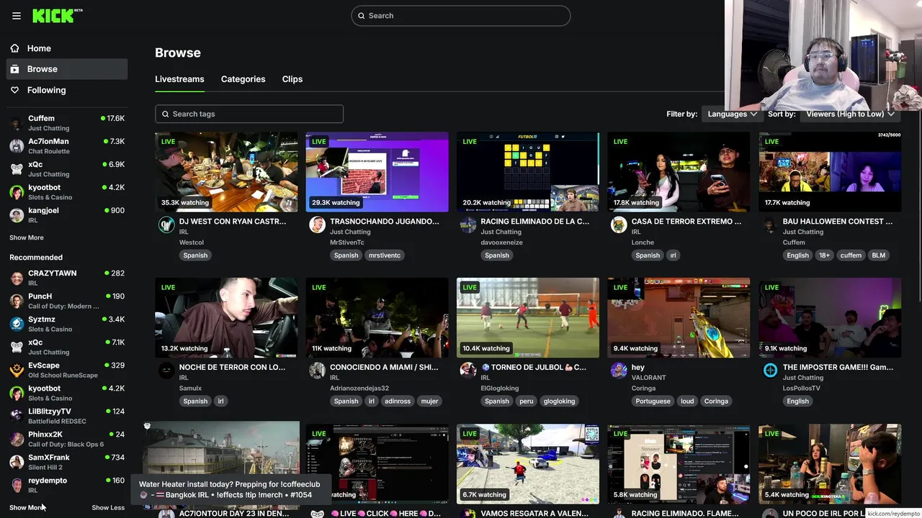This screenshot has height=518, width=922.
Task: Expand Recommended list with bottom Show More
Action: (x=27, y=507)
